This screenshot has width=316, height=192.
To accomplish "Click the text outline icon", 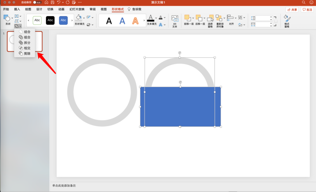I will click(x=161, y=17).
